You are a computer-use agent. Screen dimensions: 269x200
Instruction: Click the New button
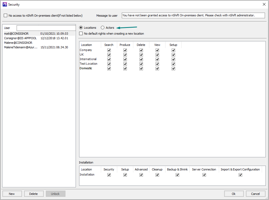pos(12,194)
